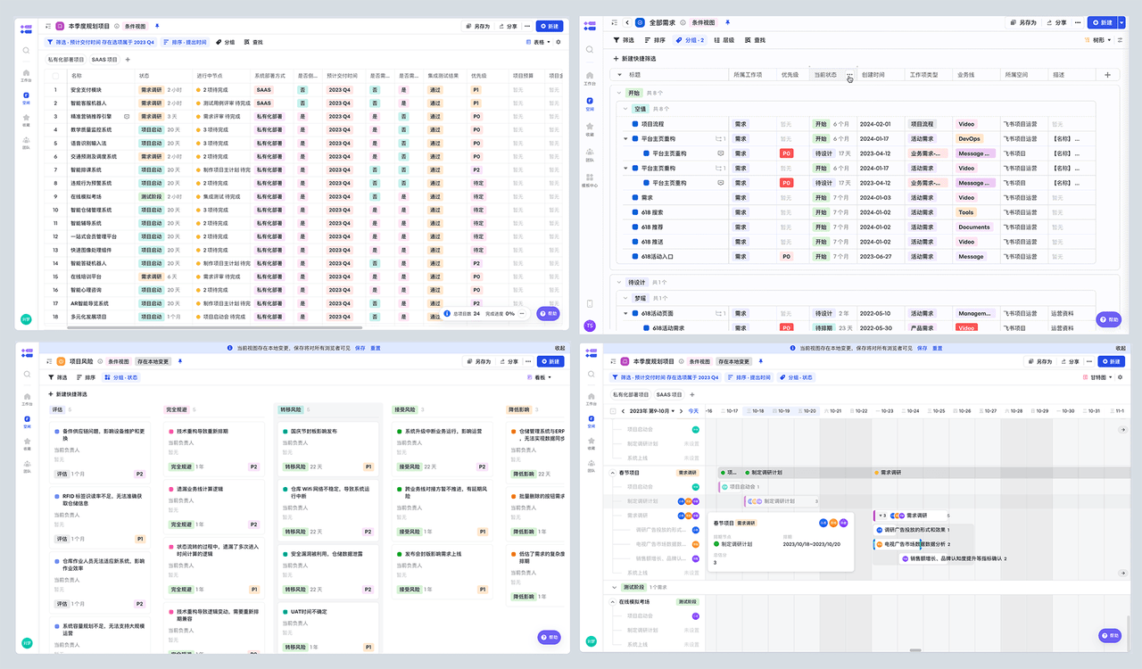
Task: Open the 2023年 第9-10月 date range dropdown
Action: (x=655, y=411)
